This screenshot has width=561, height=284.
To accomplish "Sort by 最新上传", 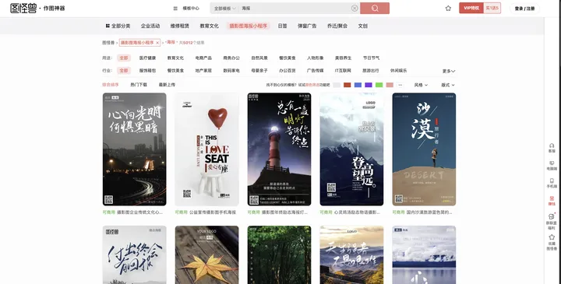I will tap(167, 85).
